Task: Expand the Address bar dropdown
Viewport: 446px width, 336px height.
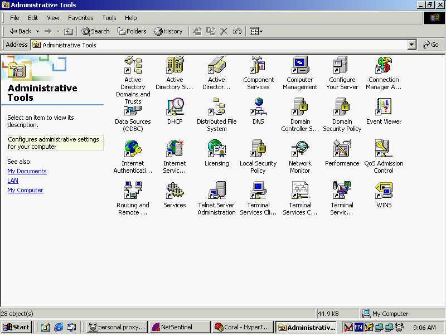Action: 412,45
